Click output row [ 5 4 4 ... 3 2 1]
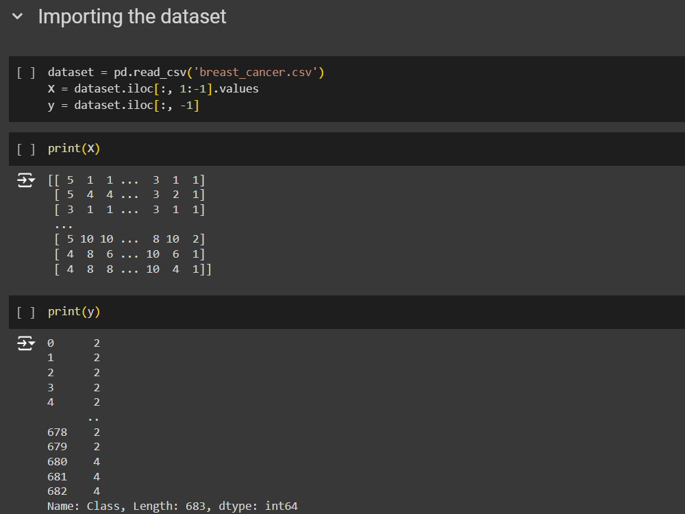This screenshot has width=685, height=514. coord(129,195)
